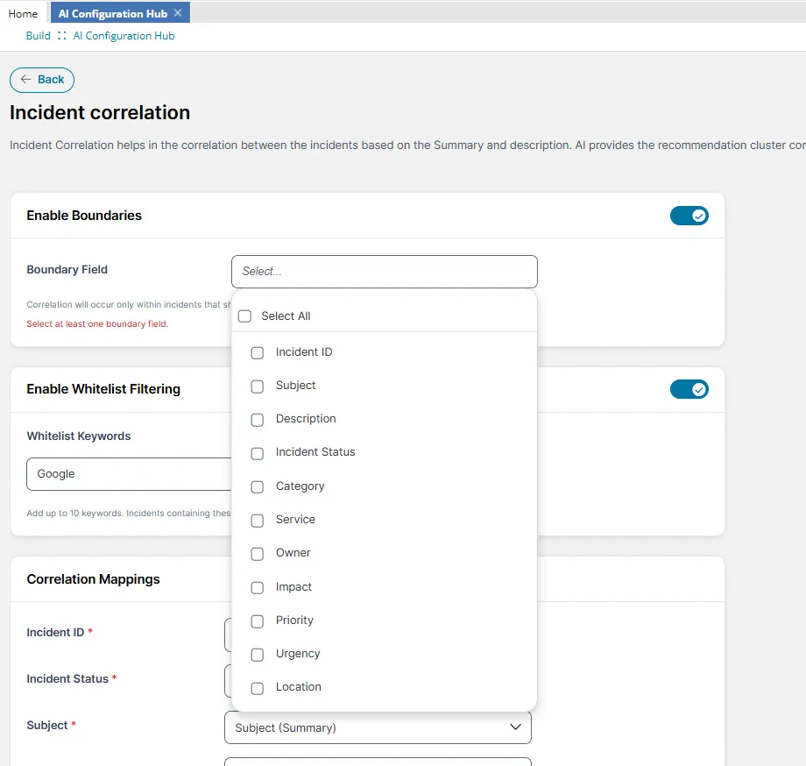Close the AI Configuration Hub tab
This screenshot has height=766, width=806.
coord(178,13)
